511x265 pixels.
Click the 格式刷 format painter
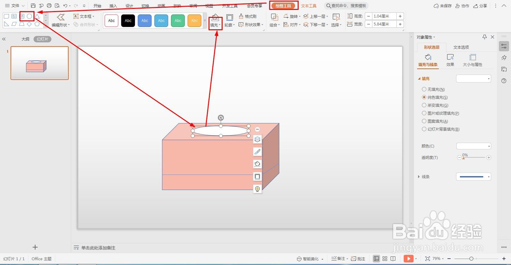[x=248, y=16]
